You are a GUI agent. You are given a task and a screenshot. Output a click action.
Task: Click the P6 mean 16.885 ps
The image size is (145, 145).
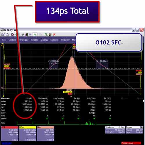tap(107, 104)
